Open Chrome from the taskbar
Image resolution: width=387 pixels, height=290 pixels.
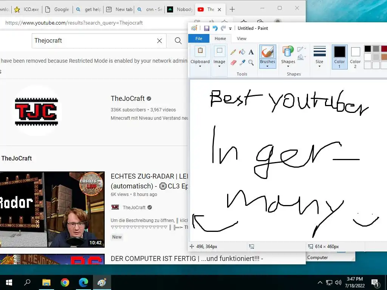click(x=65, y=282)
